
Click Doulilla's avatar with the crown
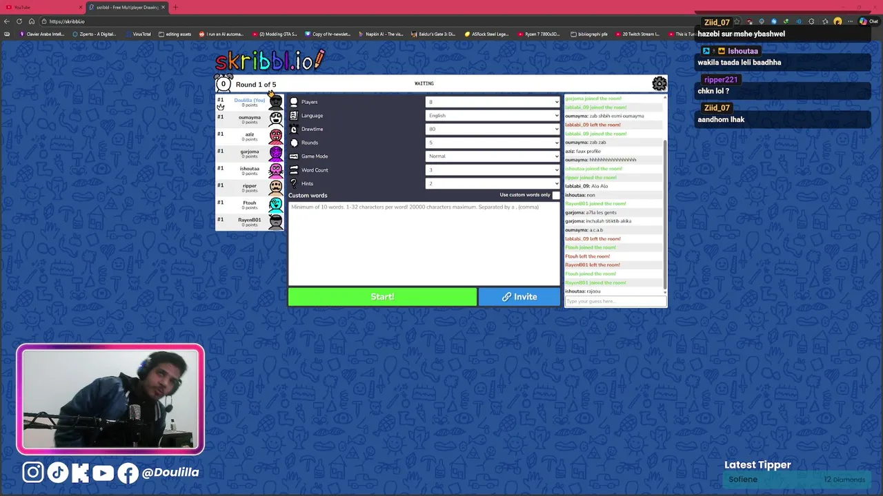point(275,101)
